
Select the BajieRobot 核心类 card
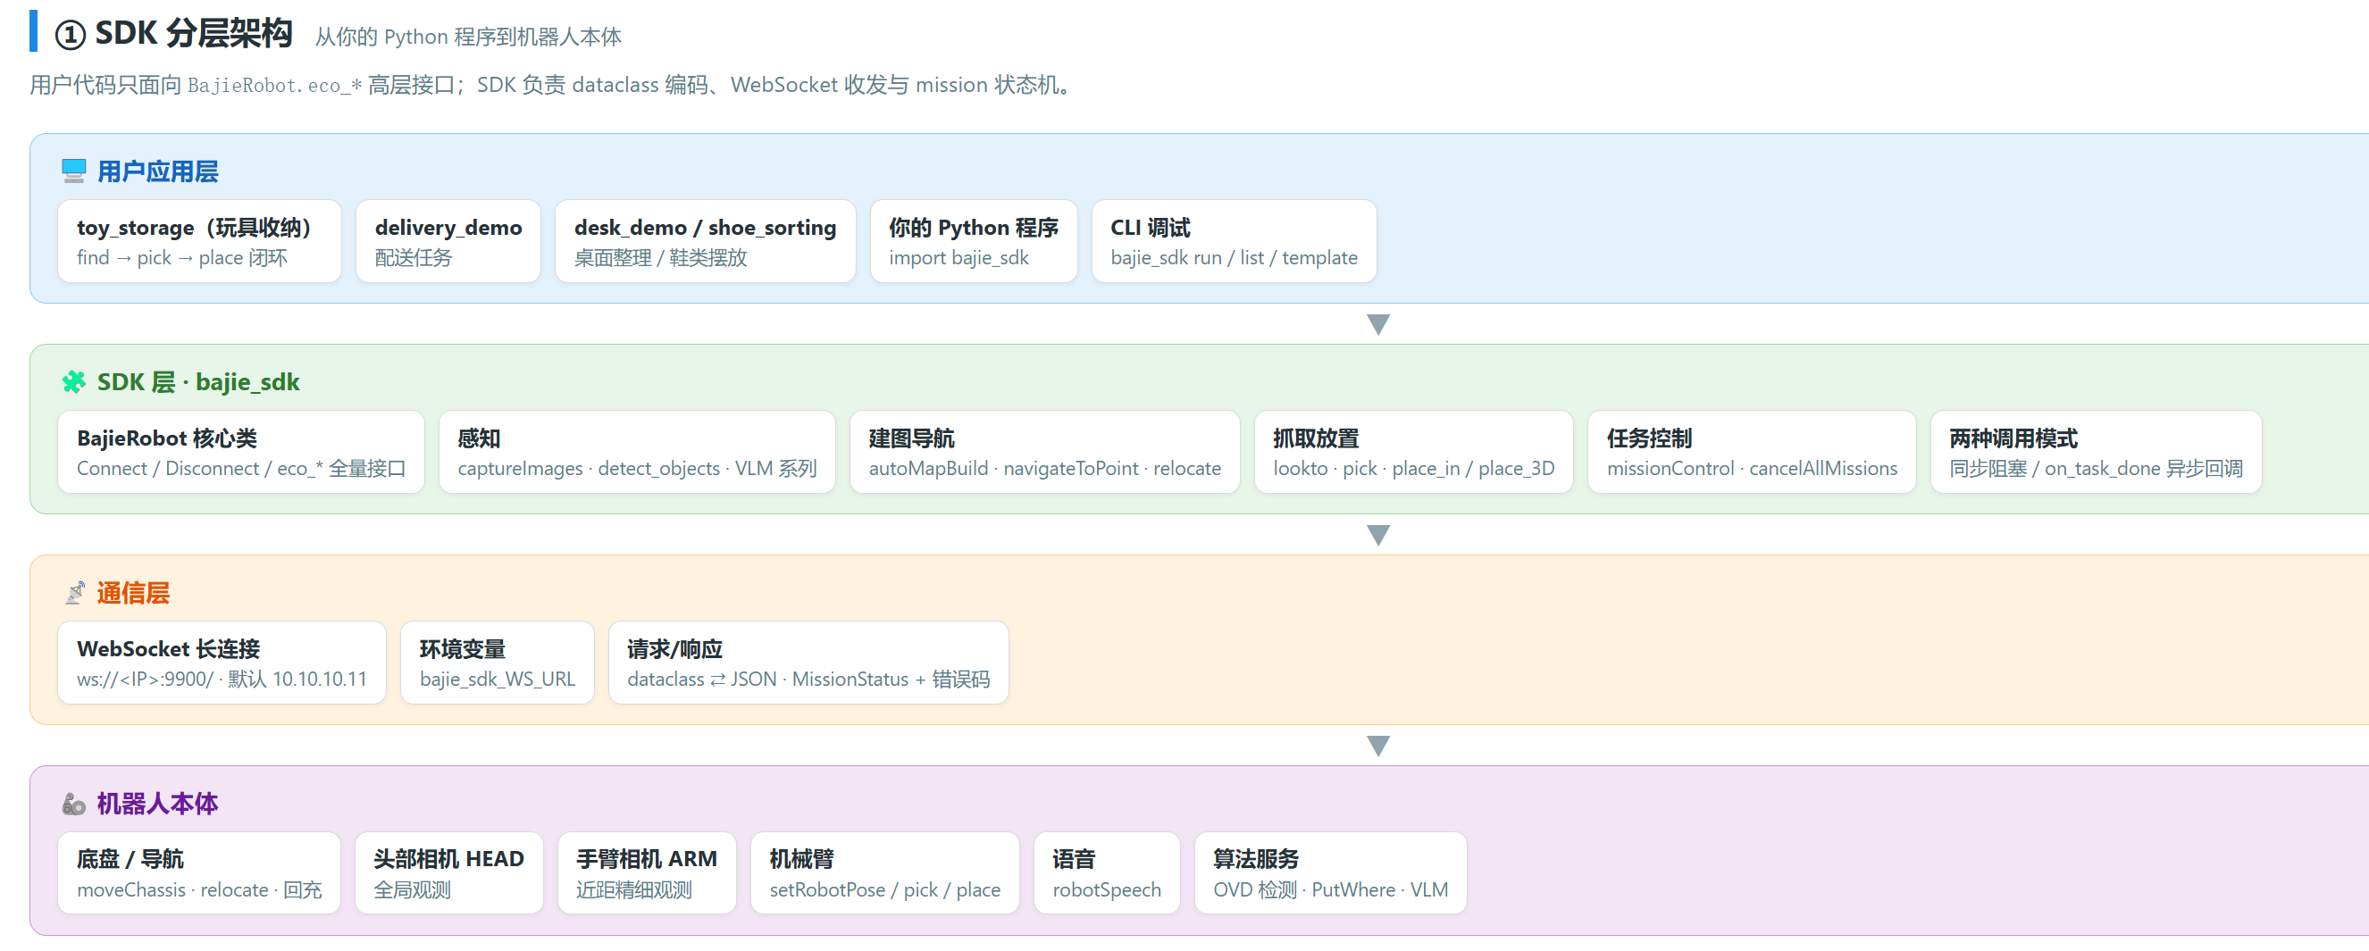tap(241, 452)
